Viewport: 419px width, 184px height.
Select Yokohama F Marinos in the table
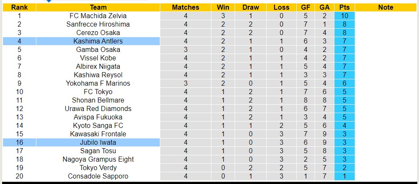pos(98,83)
